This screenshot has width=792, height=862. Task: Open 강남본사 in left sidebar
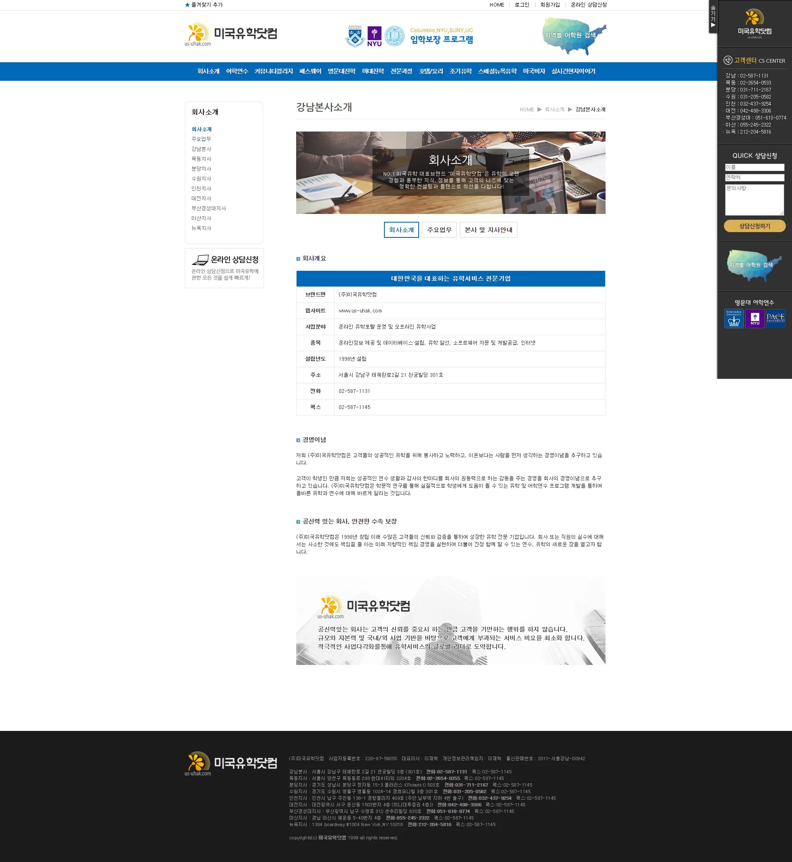[201, 149]
